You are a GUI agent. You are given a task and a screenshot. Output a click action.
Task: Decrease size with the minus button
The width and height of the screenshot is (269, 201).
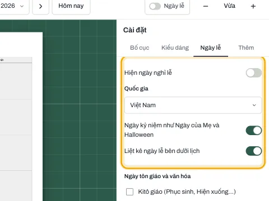click(206, 6)
